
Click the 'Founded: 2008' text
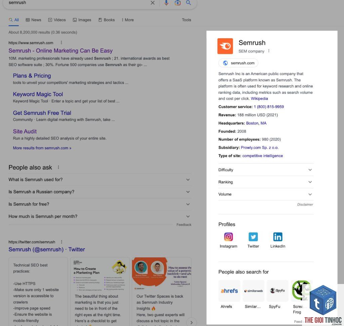click(232, 131)
